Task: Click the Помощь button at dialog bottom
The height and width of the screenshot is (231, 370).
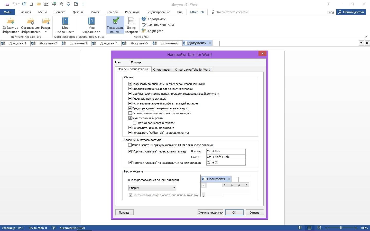Action: [124, 213]
